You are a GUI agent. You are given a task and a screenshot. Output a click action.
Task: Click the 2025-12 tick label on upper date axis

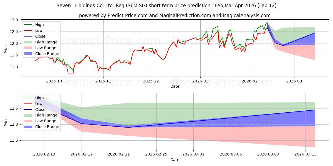point(151,81)
